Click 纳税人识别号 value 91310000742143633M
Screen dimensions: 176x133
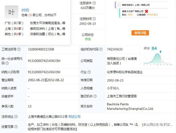click(44, 72)
